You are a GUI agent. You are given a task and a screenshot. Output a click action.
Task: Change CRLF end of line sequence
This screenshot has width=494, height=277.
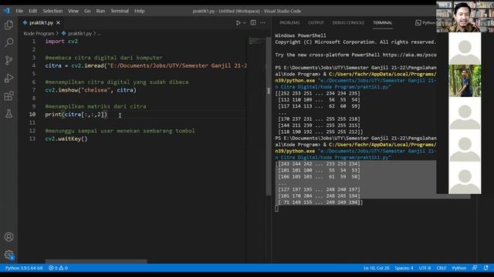click(x=441, y=268)
